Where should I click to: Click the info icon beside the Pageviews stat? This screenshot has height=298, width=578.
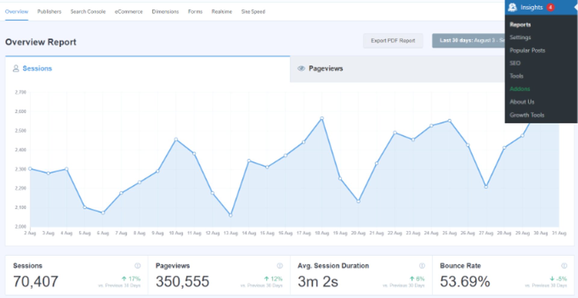tap(280, 266)
